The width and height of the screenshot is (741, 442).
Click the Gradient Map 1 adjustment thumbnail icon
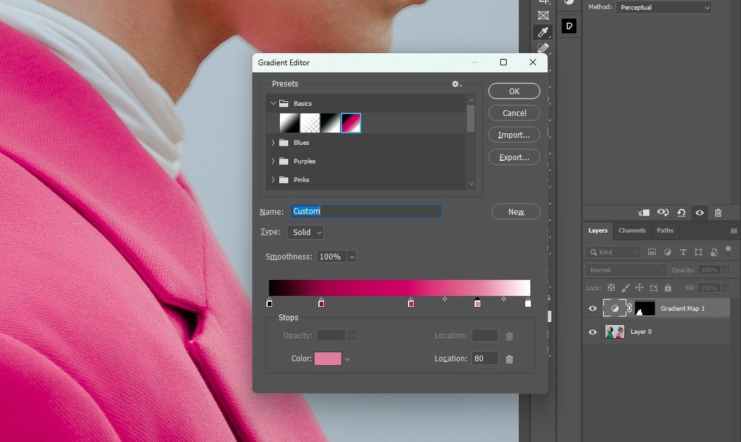point(614,308)
